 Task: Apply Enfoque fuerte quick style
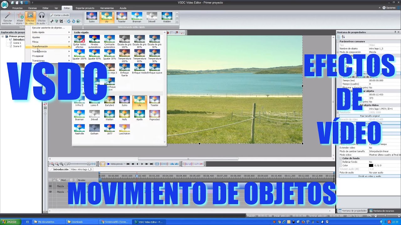124,70
